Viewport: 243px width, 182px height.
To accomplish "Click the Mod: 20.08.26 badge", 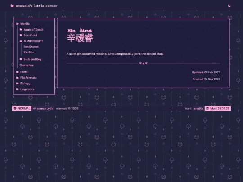I will click(218, 108).
